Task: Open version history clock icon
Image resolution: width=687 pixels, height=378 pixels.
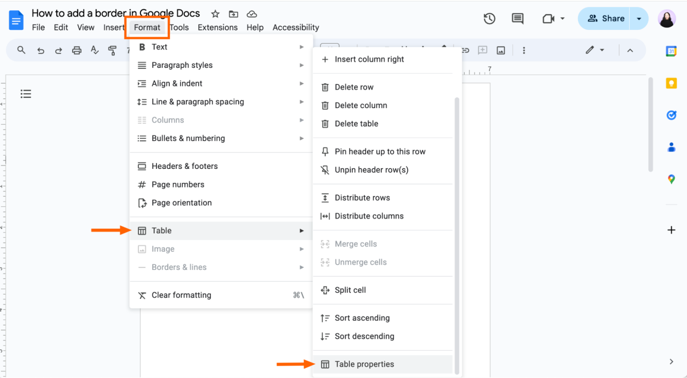Action: click(489, 19)
